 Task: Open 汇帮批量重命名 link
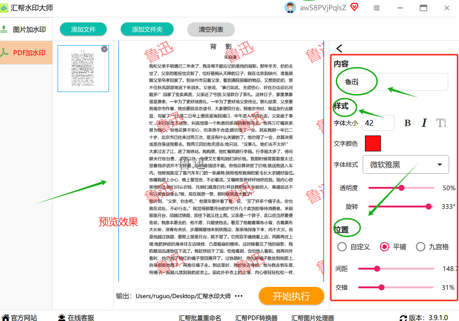pyautogui.click(x=200, y=318)
